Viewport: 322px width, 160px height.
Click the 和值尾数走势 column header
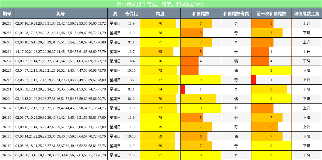[306, 14]
